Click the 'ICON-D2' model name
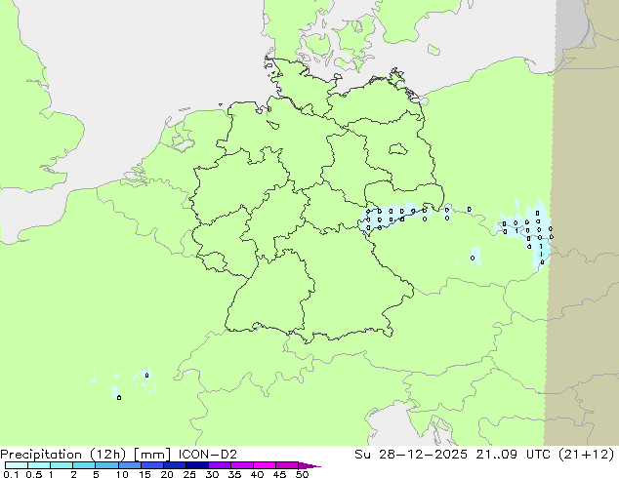Image resolution: width=619 pixels, height=478 pixels. pyautogui.click(x=208, y=455)
